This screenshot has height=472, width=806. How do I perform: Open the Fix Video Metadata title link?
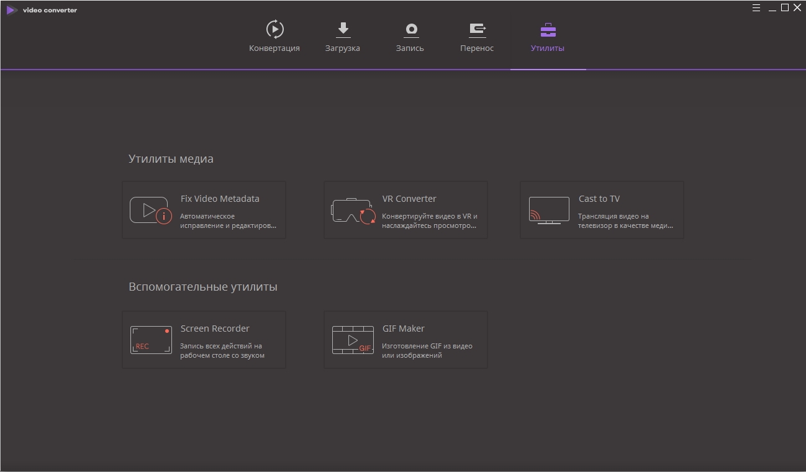pyautogui.click(x=220, y=199)
